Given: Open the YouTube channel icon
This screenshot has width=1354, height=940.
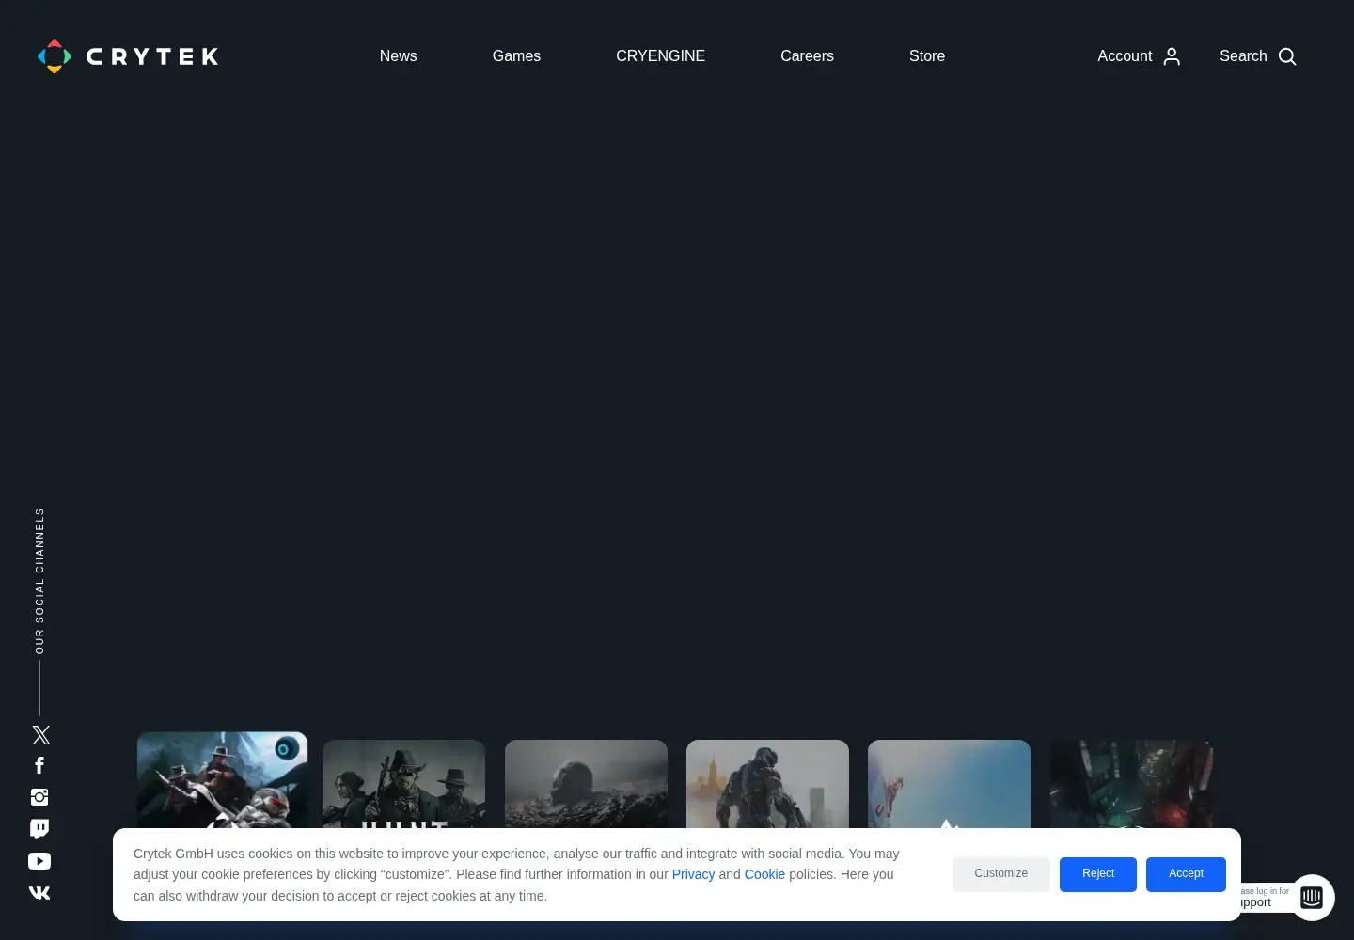Looking at the screenshot, I should click(39, 861).
